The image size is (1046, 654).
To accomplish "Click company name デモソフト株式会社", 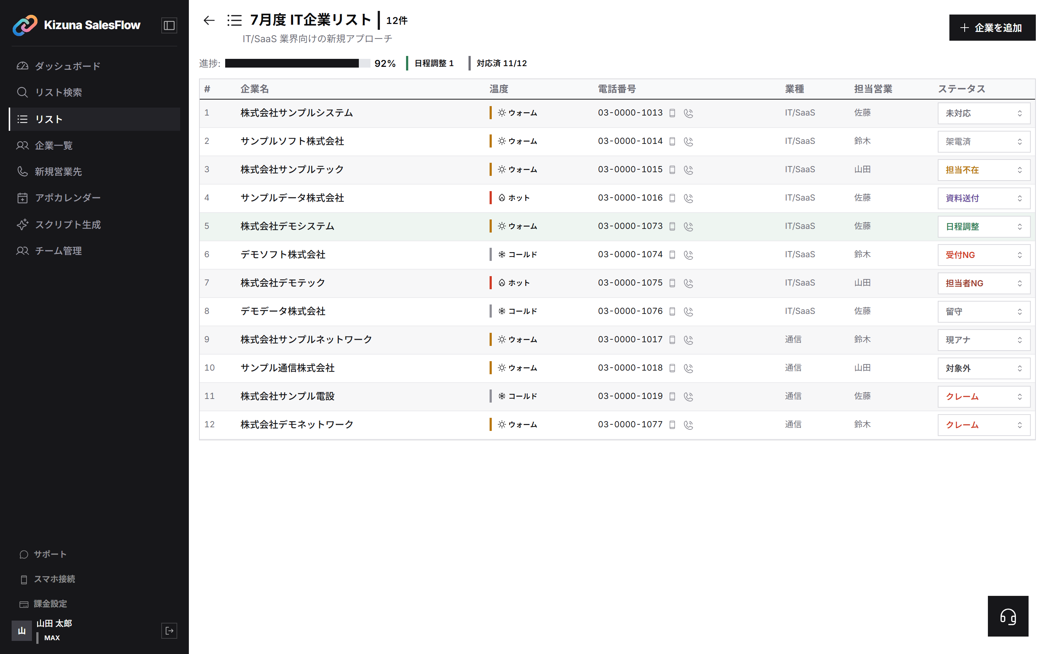I will pyautogui.click(x=283, y=255).
